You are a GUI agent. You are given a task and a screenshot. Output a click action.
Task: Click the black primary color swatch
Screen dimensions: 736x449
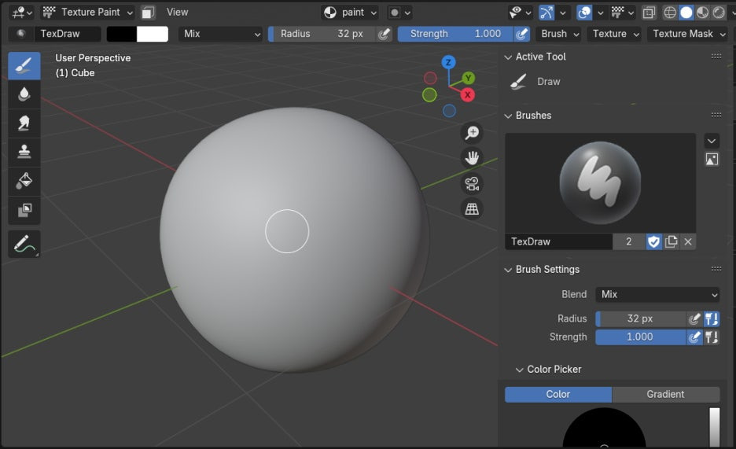click(x=122, y=34)
